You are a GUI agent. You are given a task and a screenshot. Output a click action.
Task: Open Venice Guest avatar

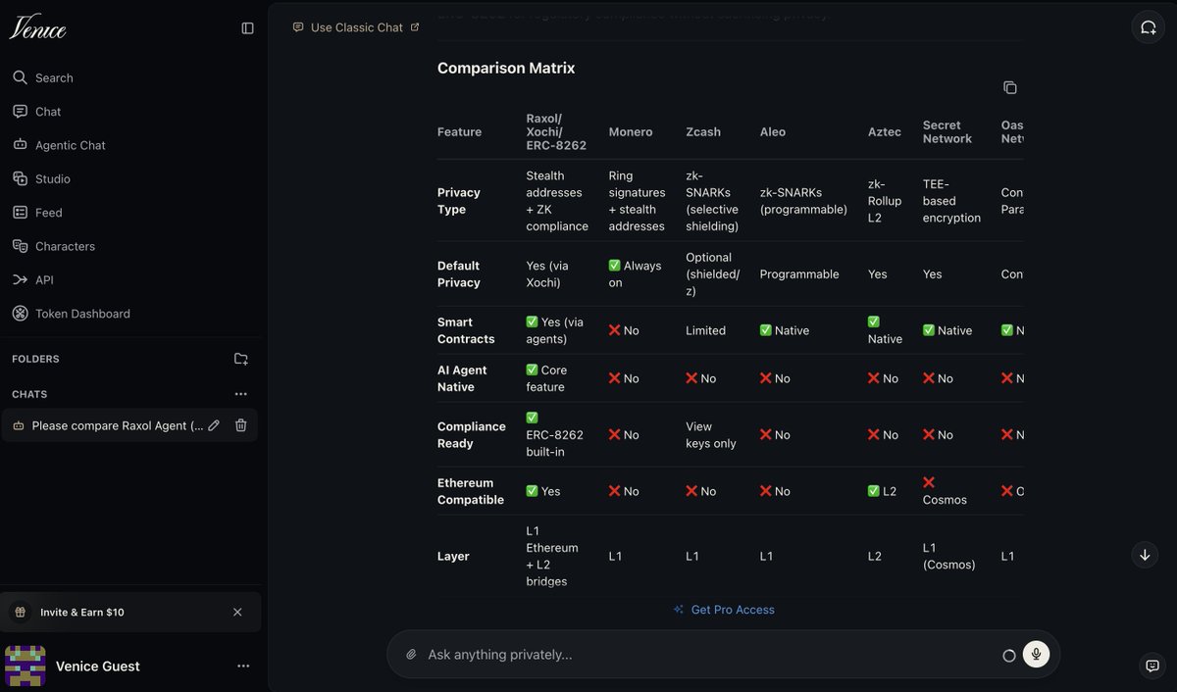coord(26,666)
